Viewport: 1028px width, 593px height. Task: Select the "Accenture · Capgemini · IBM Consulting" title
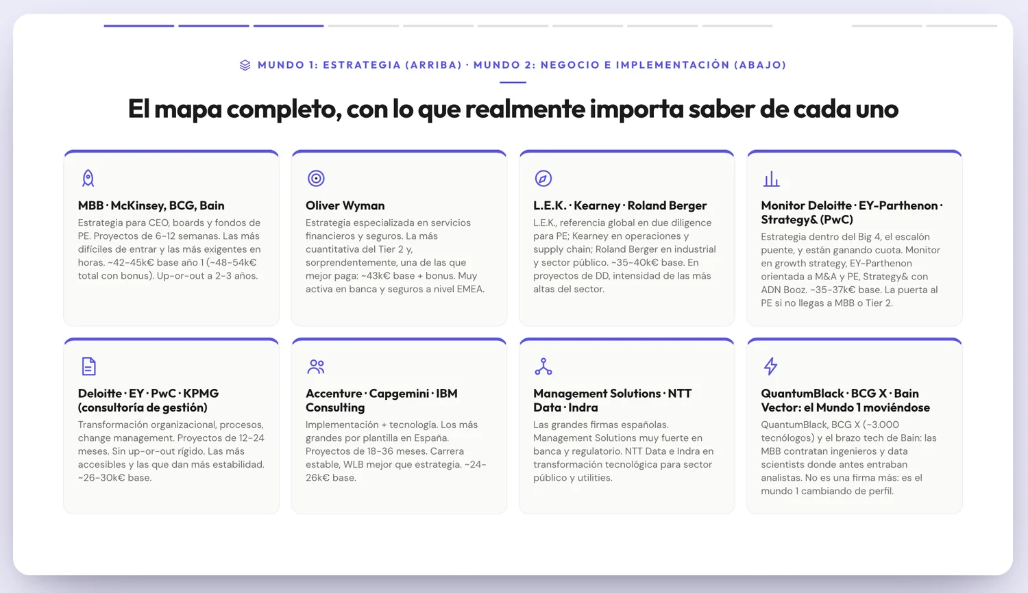pos(382,401)
